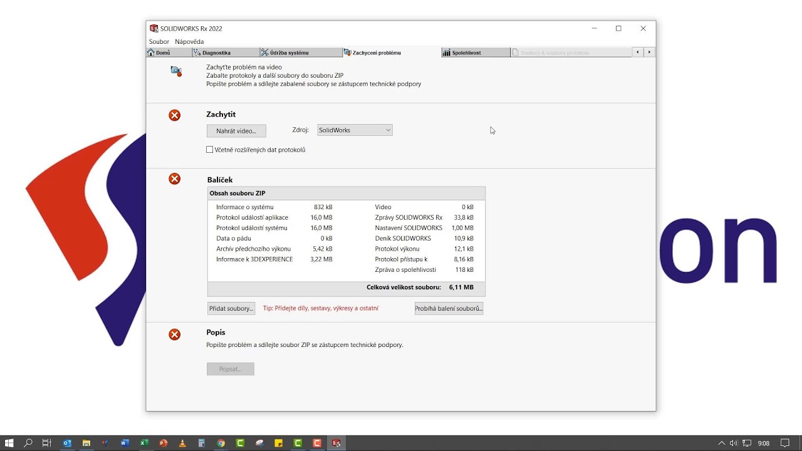Click the Deník SOLIDWORKS entry

[x=424, y=239]
